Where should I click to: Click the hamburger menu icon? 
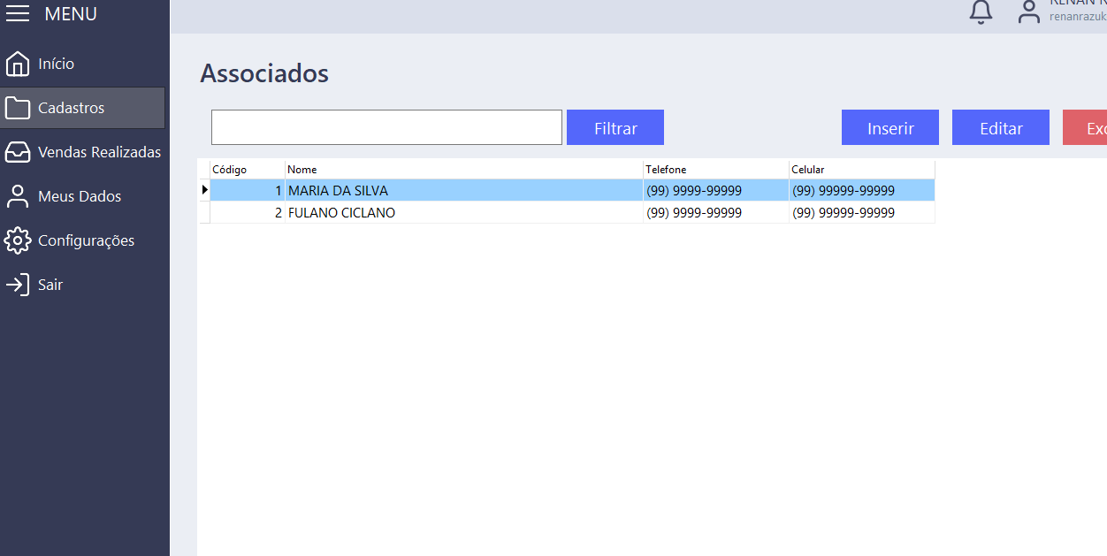[18, 14]
